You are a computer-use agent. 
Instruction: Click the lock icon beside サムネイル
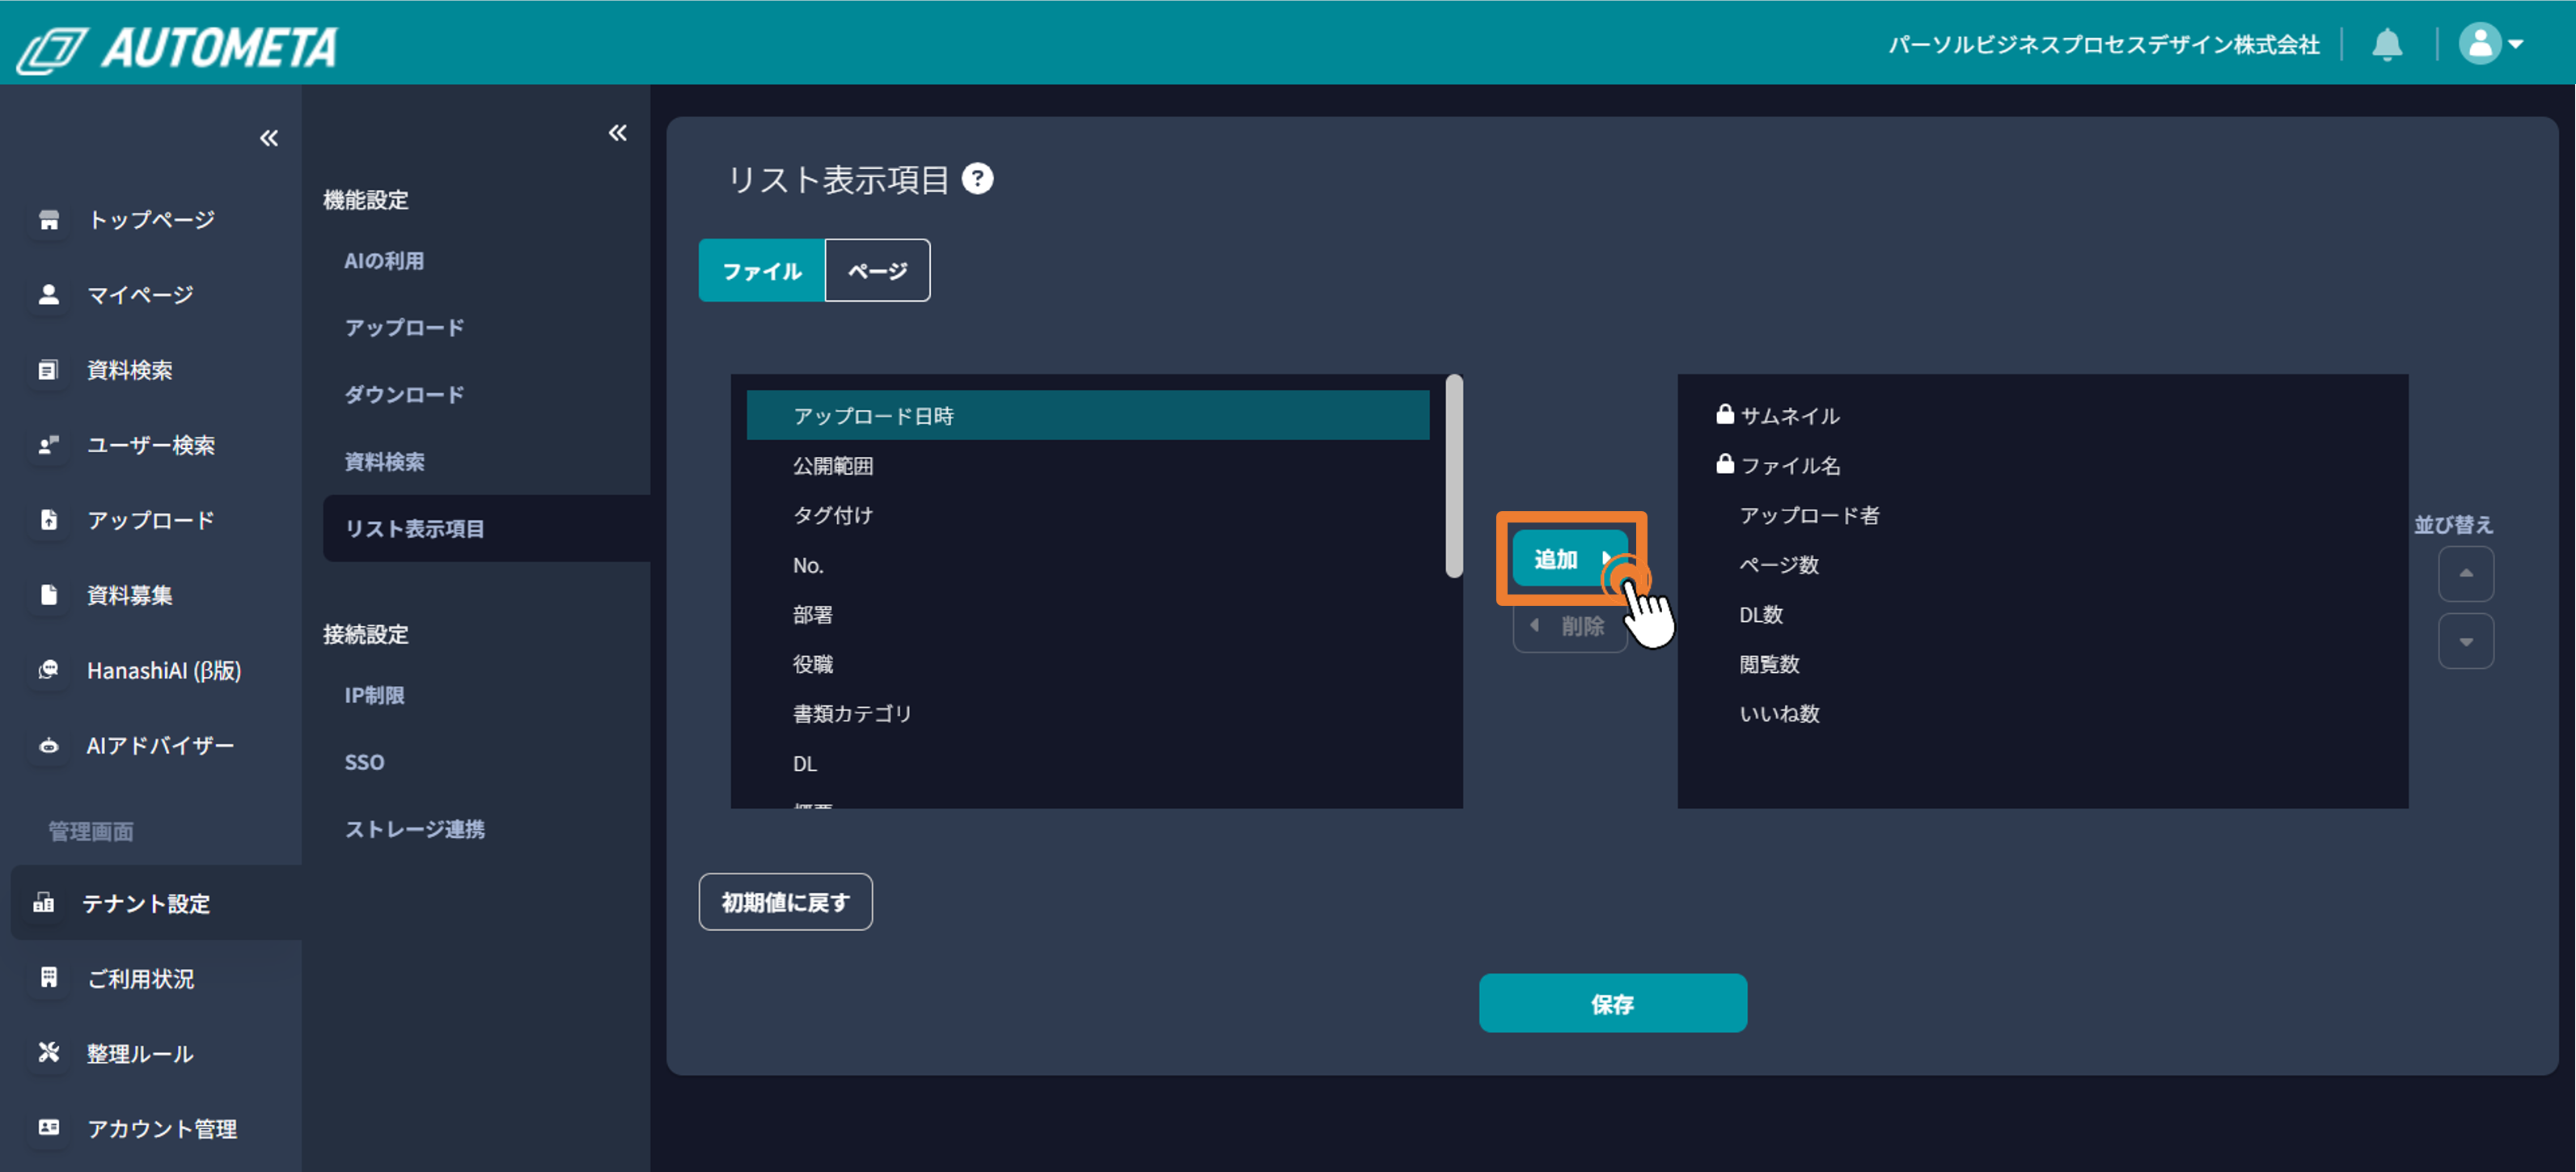point(1725,414)
